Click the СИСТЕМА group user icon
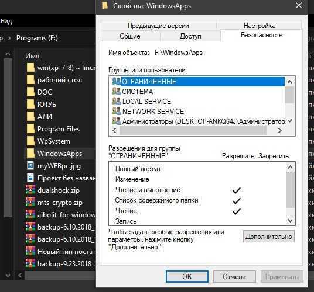314x292 pixels. (117, 91)
